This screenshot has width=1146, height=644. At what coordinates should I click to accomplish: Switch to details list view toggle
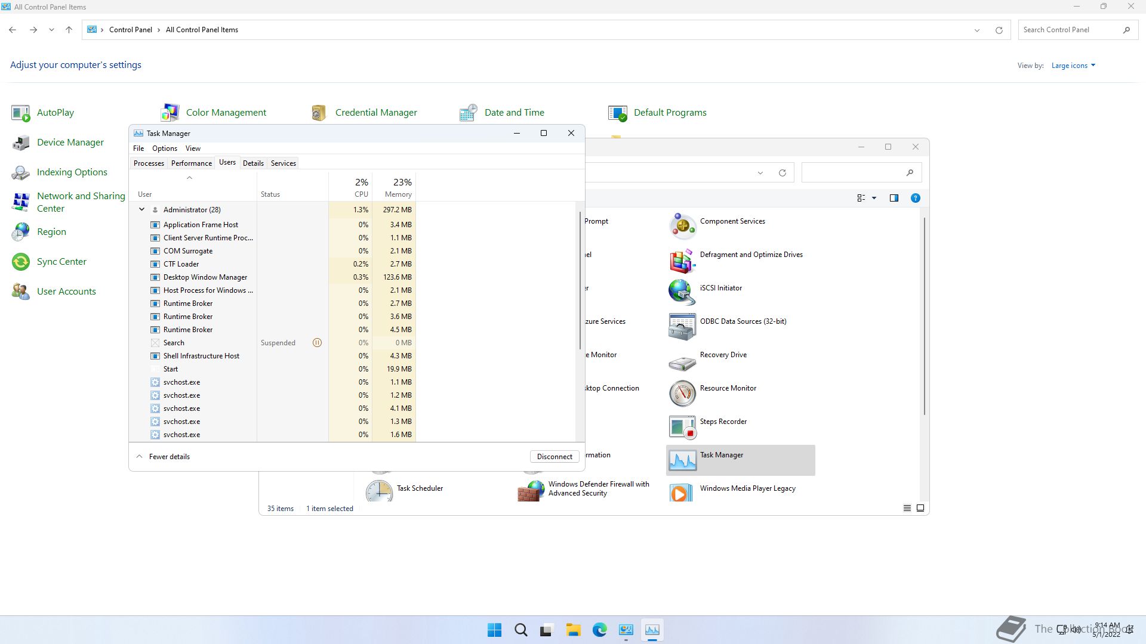click(907, 509)
